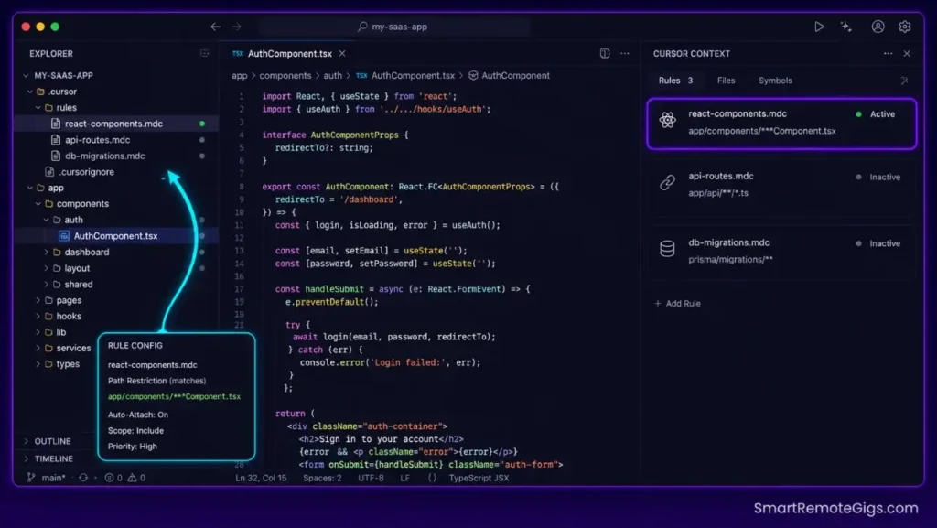Collapse the components folder
This screenshot has width=937, height=528.
point(38,204)
